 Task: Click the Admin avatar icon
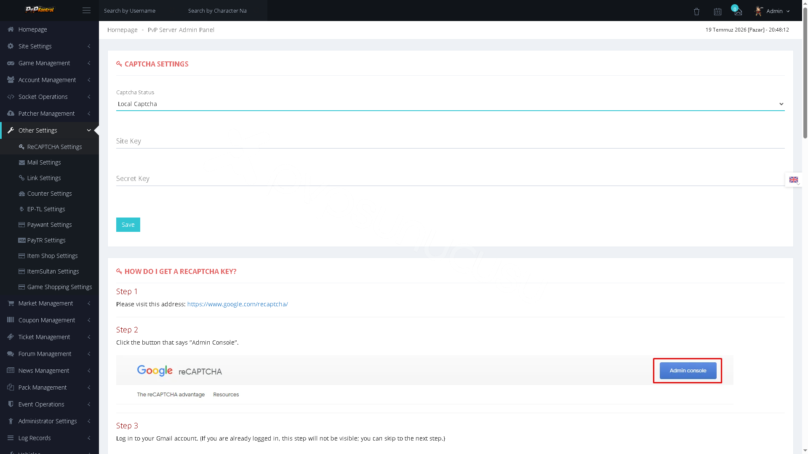tap(759, 11)
